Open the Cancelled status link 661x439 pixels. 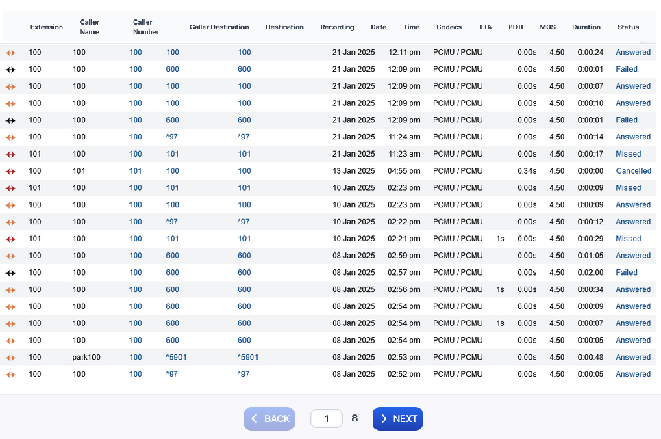point(633,171)
